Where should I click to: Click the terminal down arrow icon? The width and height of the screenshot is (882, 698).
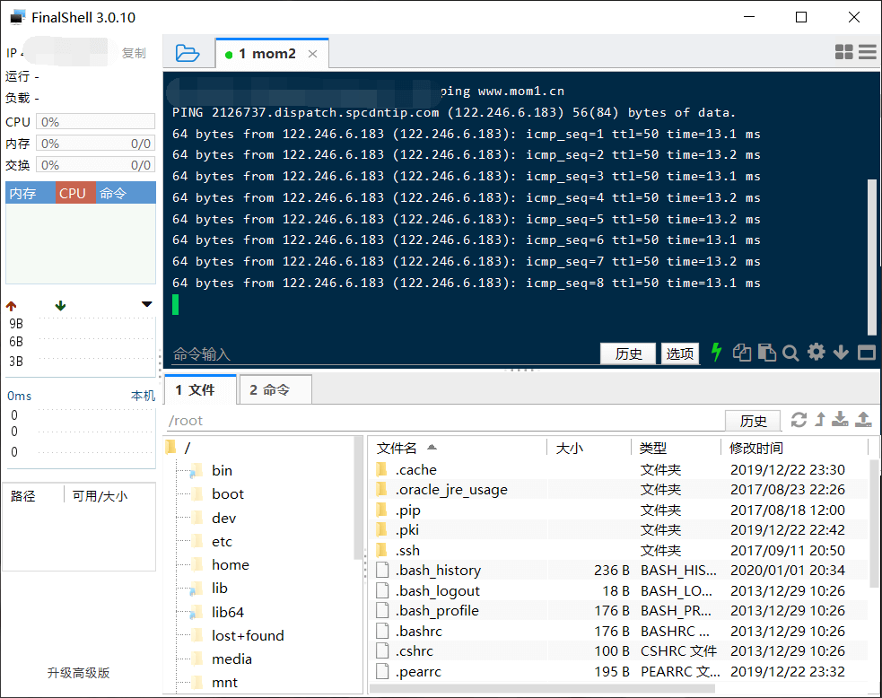tap(841, 353)
